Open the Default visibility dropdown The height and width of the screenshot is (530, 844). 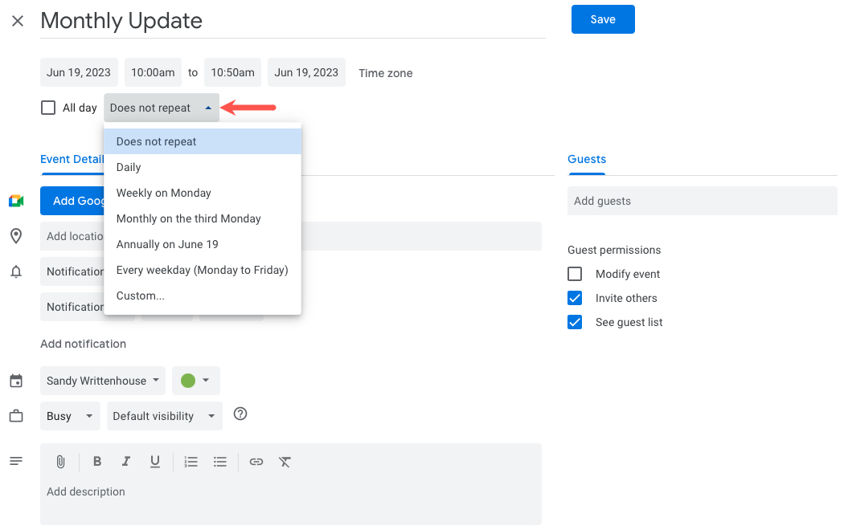tap(164, 416)
